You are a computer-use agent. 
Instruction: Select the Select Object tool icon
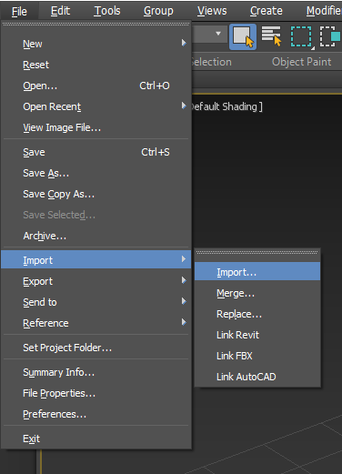[243, 36]
